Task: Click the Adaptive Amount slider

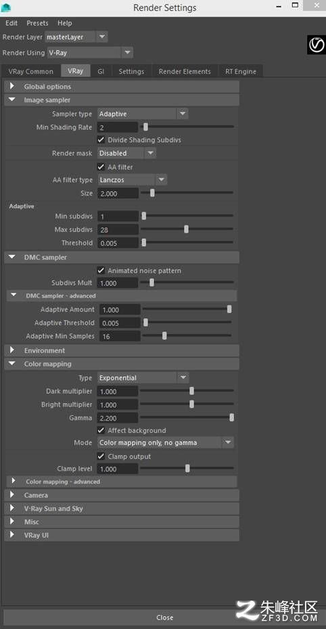Action: tap(187, 309)
